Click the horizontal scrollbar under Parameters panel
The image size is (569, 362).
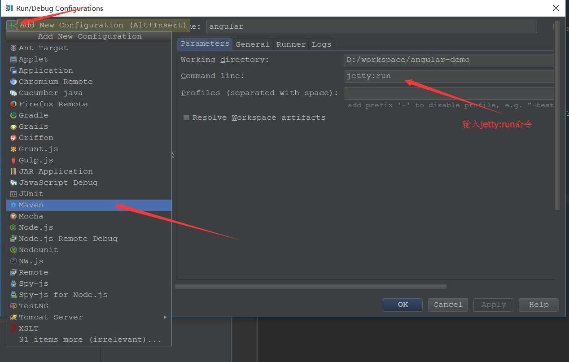pos(311,286)
